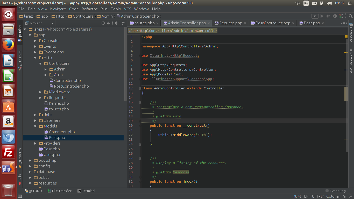Click Scroll from Source target icon
Screen dimensions: 354x199
(103, 23)
